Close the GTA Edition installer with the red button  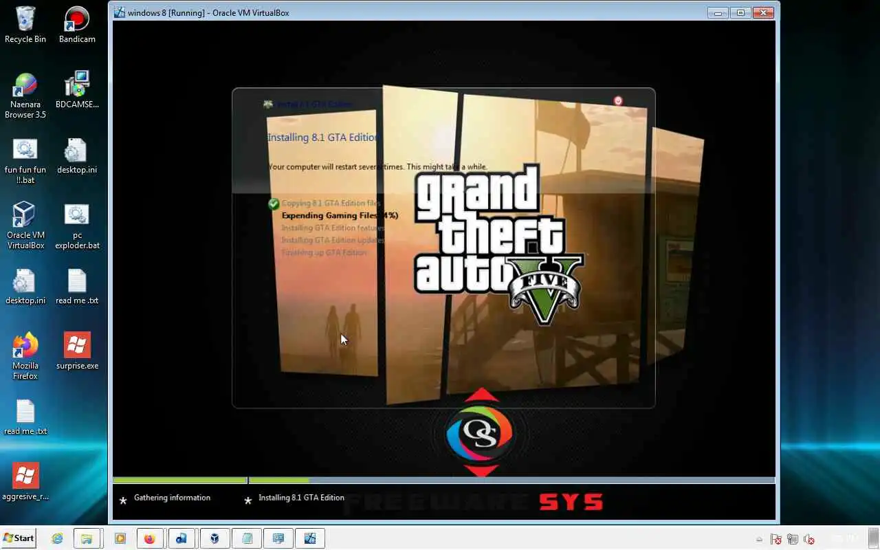coord(618,101)
